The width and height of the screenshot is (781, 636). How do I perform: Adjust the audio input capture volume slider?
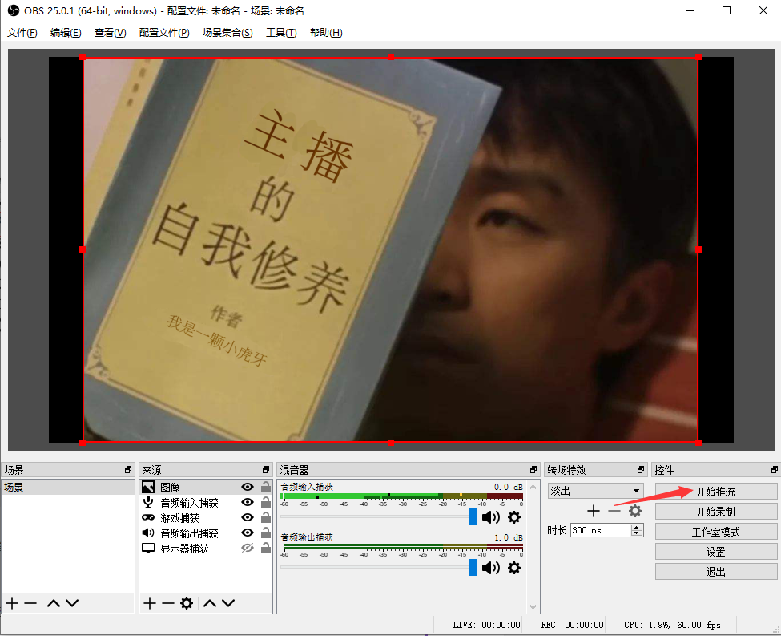[472, 516]
